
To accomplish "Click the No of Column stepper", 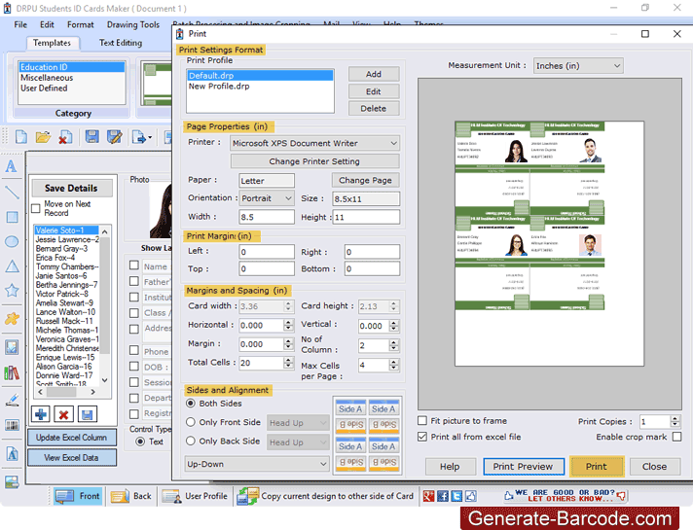I will [x=394, y=345].
